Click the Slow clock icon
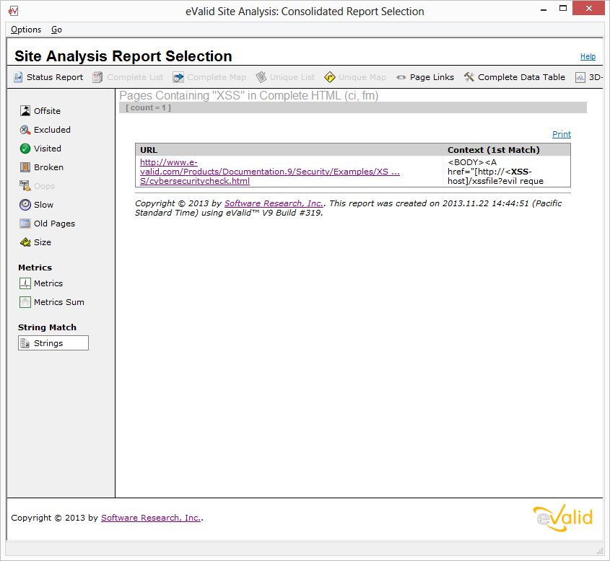Viewport: 610px width, 561px height. click(x=25, y=205)
